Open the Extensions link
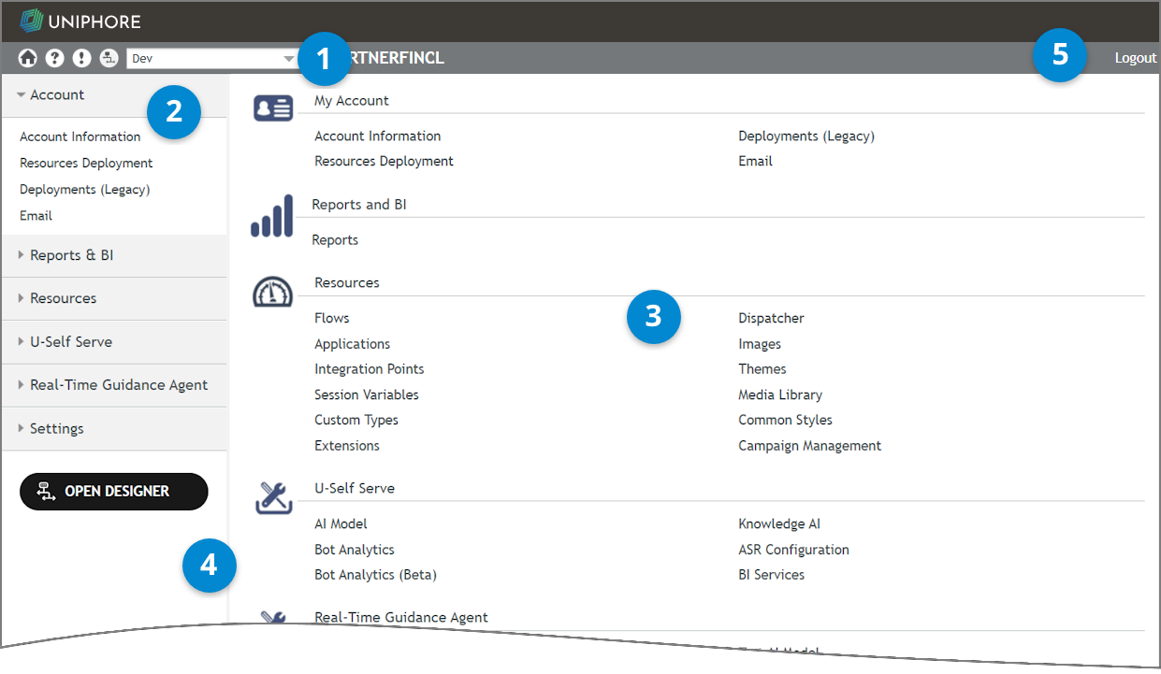1161x674 pixels. 347,446
